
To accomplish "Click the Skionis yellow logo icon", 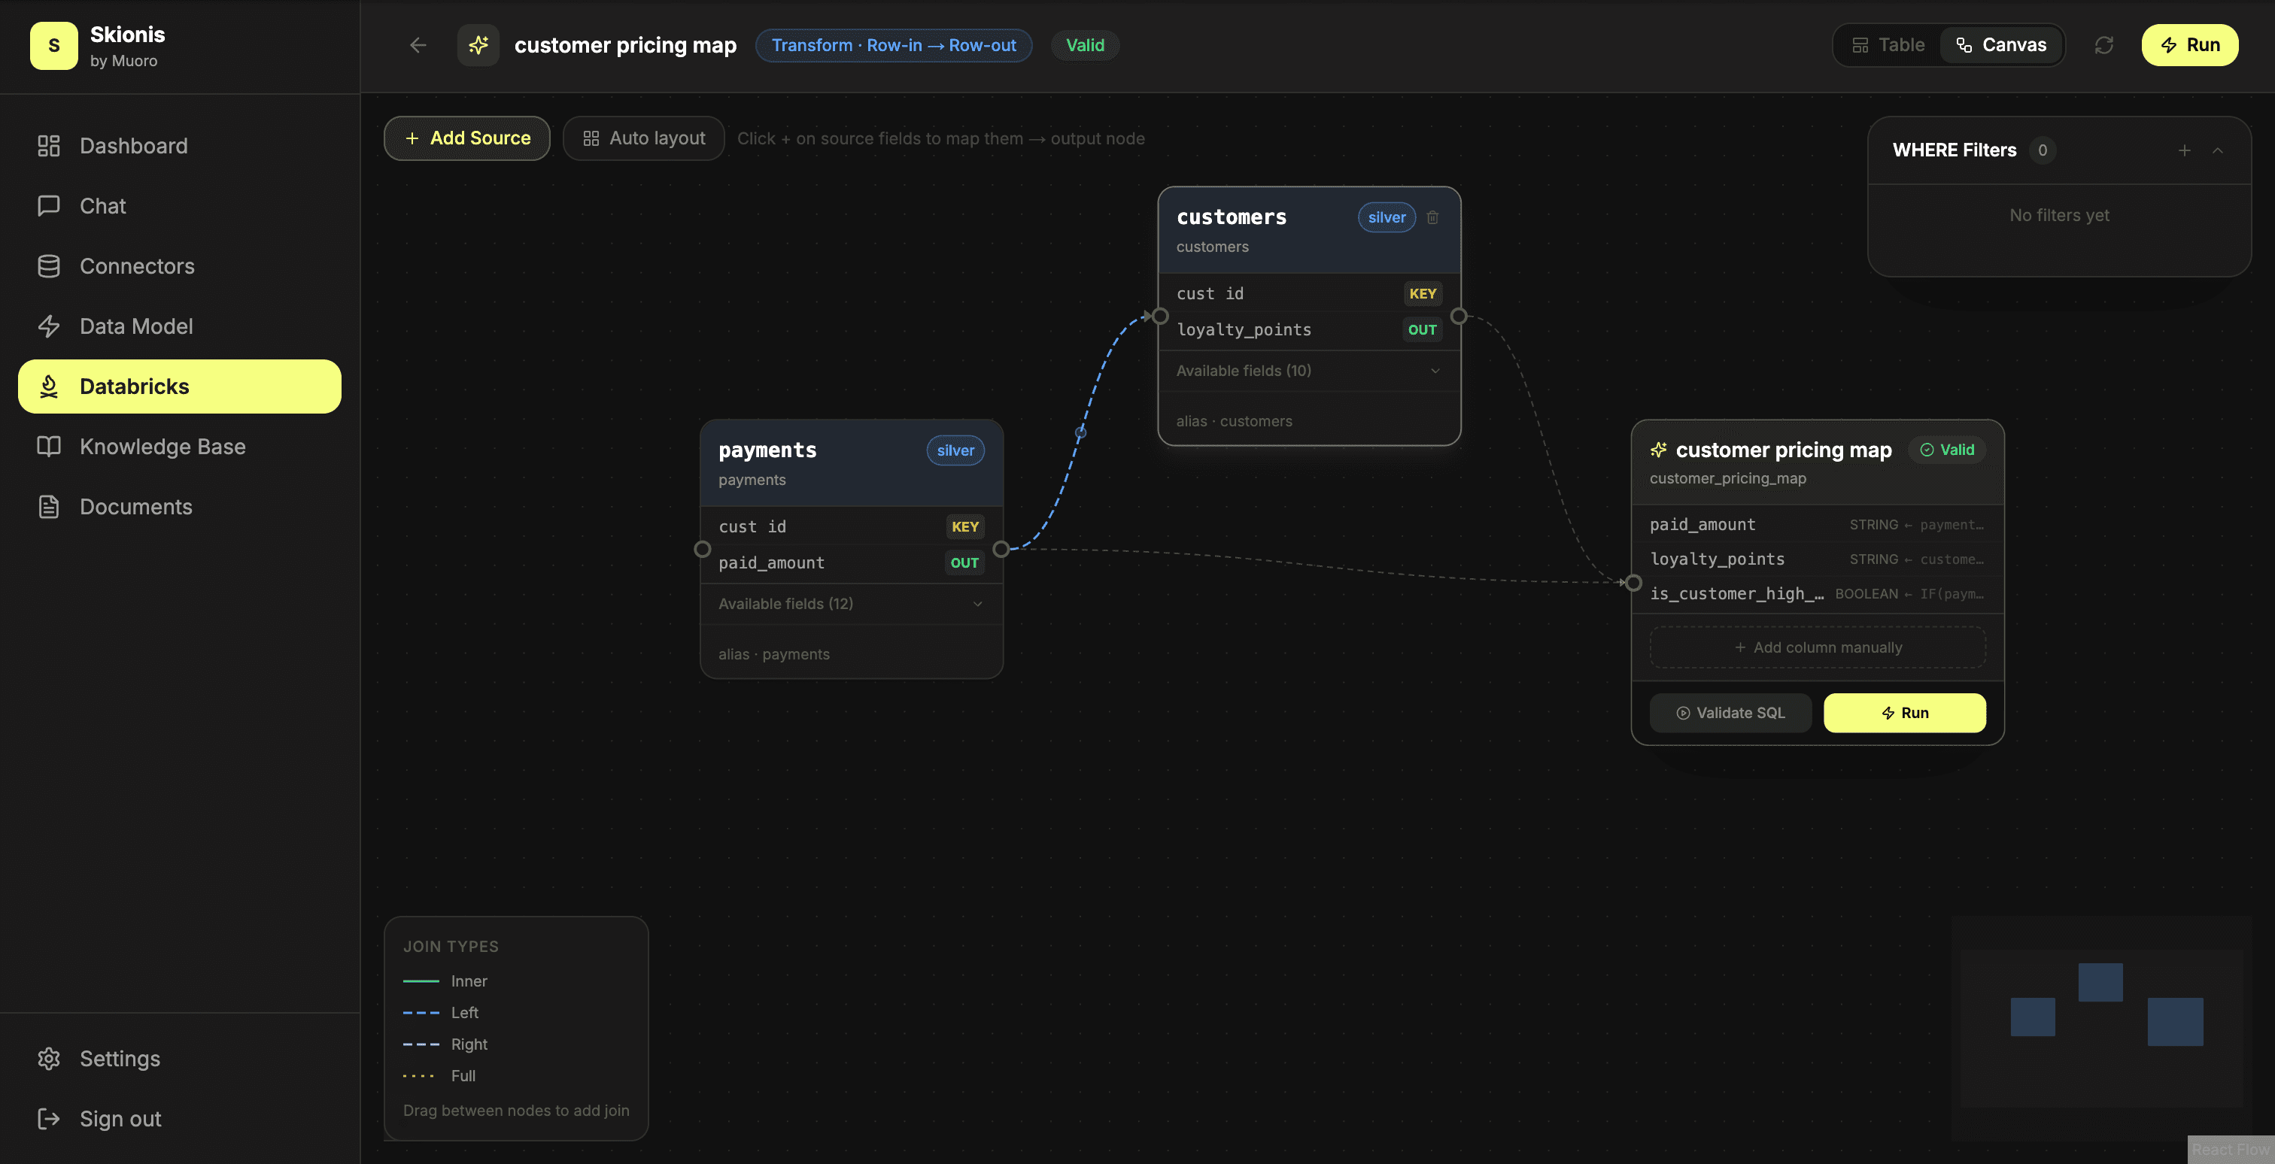I will tap(54, 45).
